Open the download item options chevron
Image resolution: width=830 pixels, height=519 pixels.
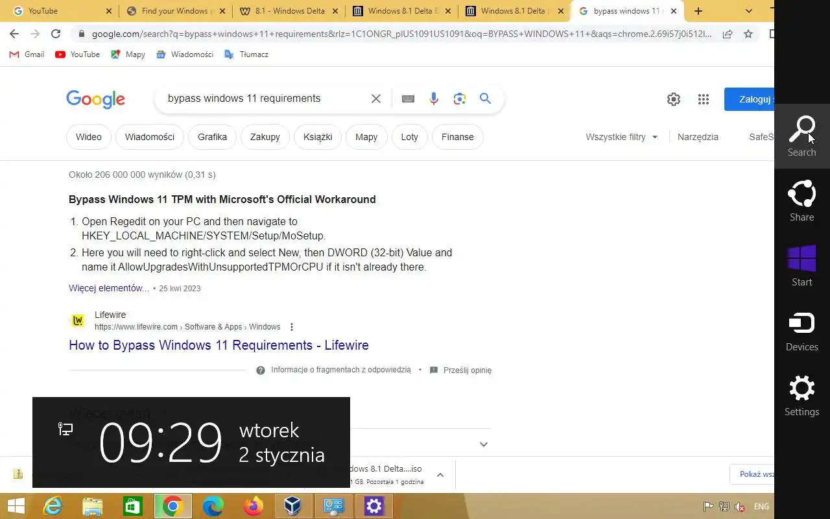(440, 475)
